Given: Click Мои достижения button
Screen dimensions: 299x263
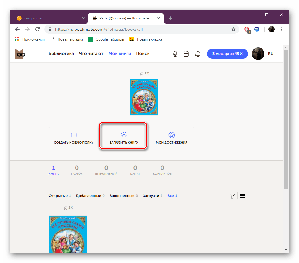Looking at the screenshot, I should point(172,137).
